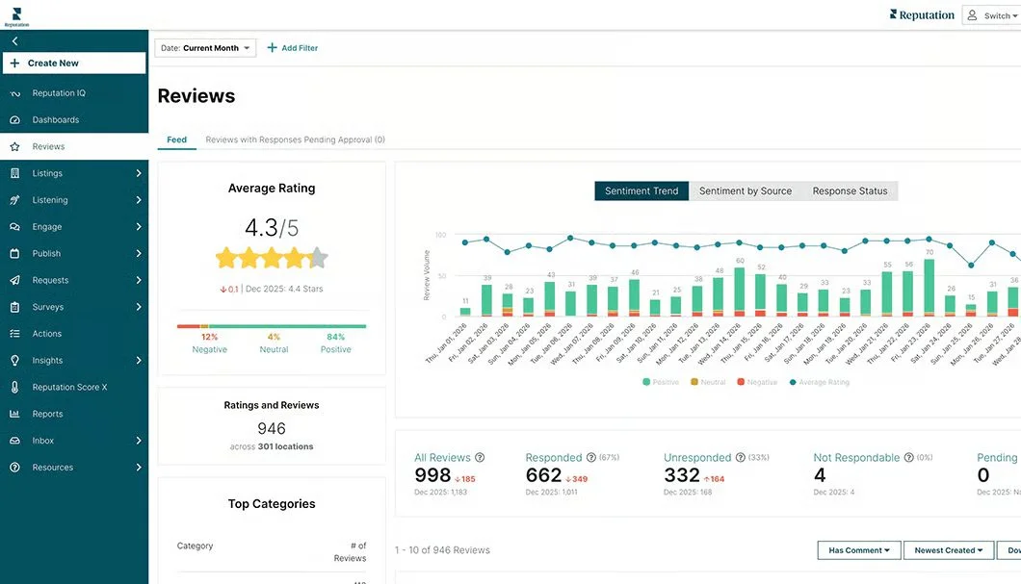Screen dimensions: 1021x584
Task: Toggle the Neutral legend series
Action: pyautogui.click(x=708, y=382)
